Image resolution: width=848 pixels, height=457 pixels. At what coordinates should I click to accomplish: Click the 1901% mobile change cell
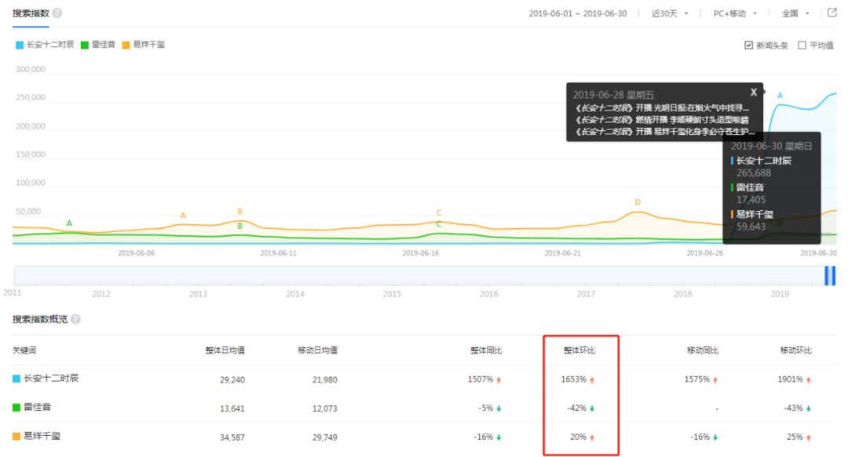pos(794,379)
